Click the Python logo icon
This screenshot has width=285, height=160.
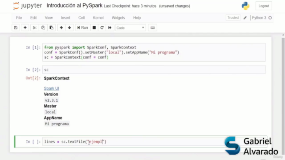tap(245, 6)
